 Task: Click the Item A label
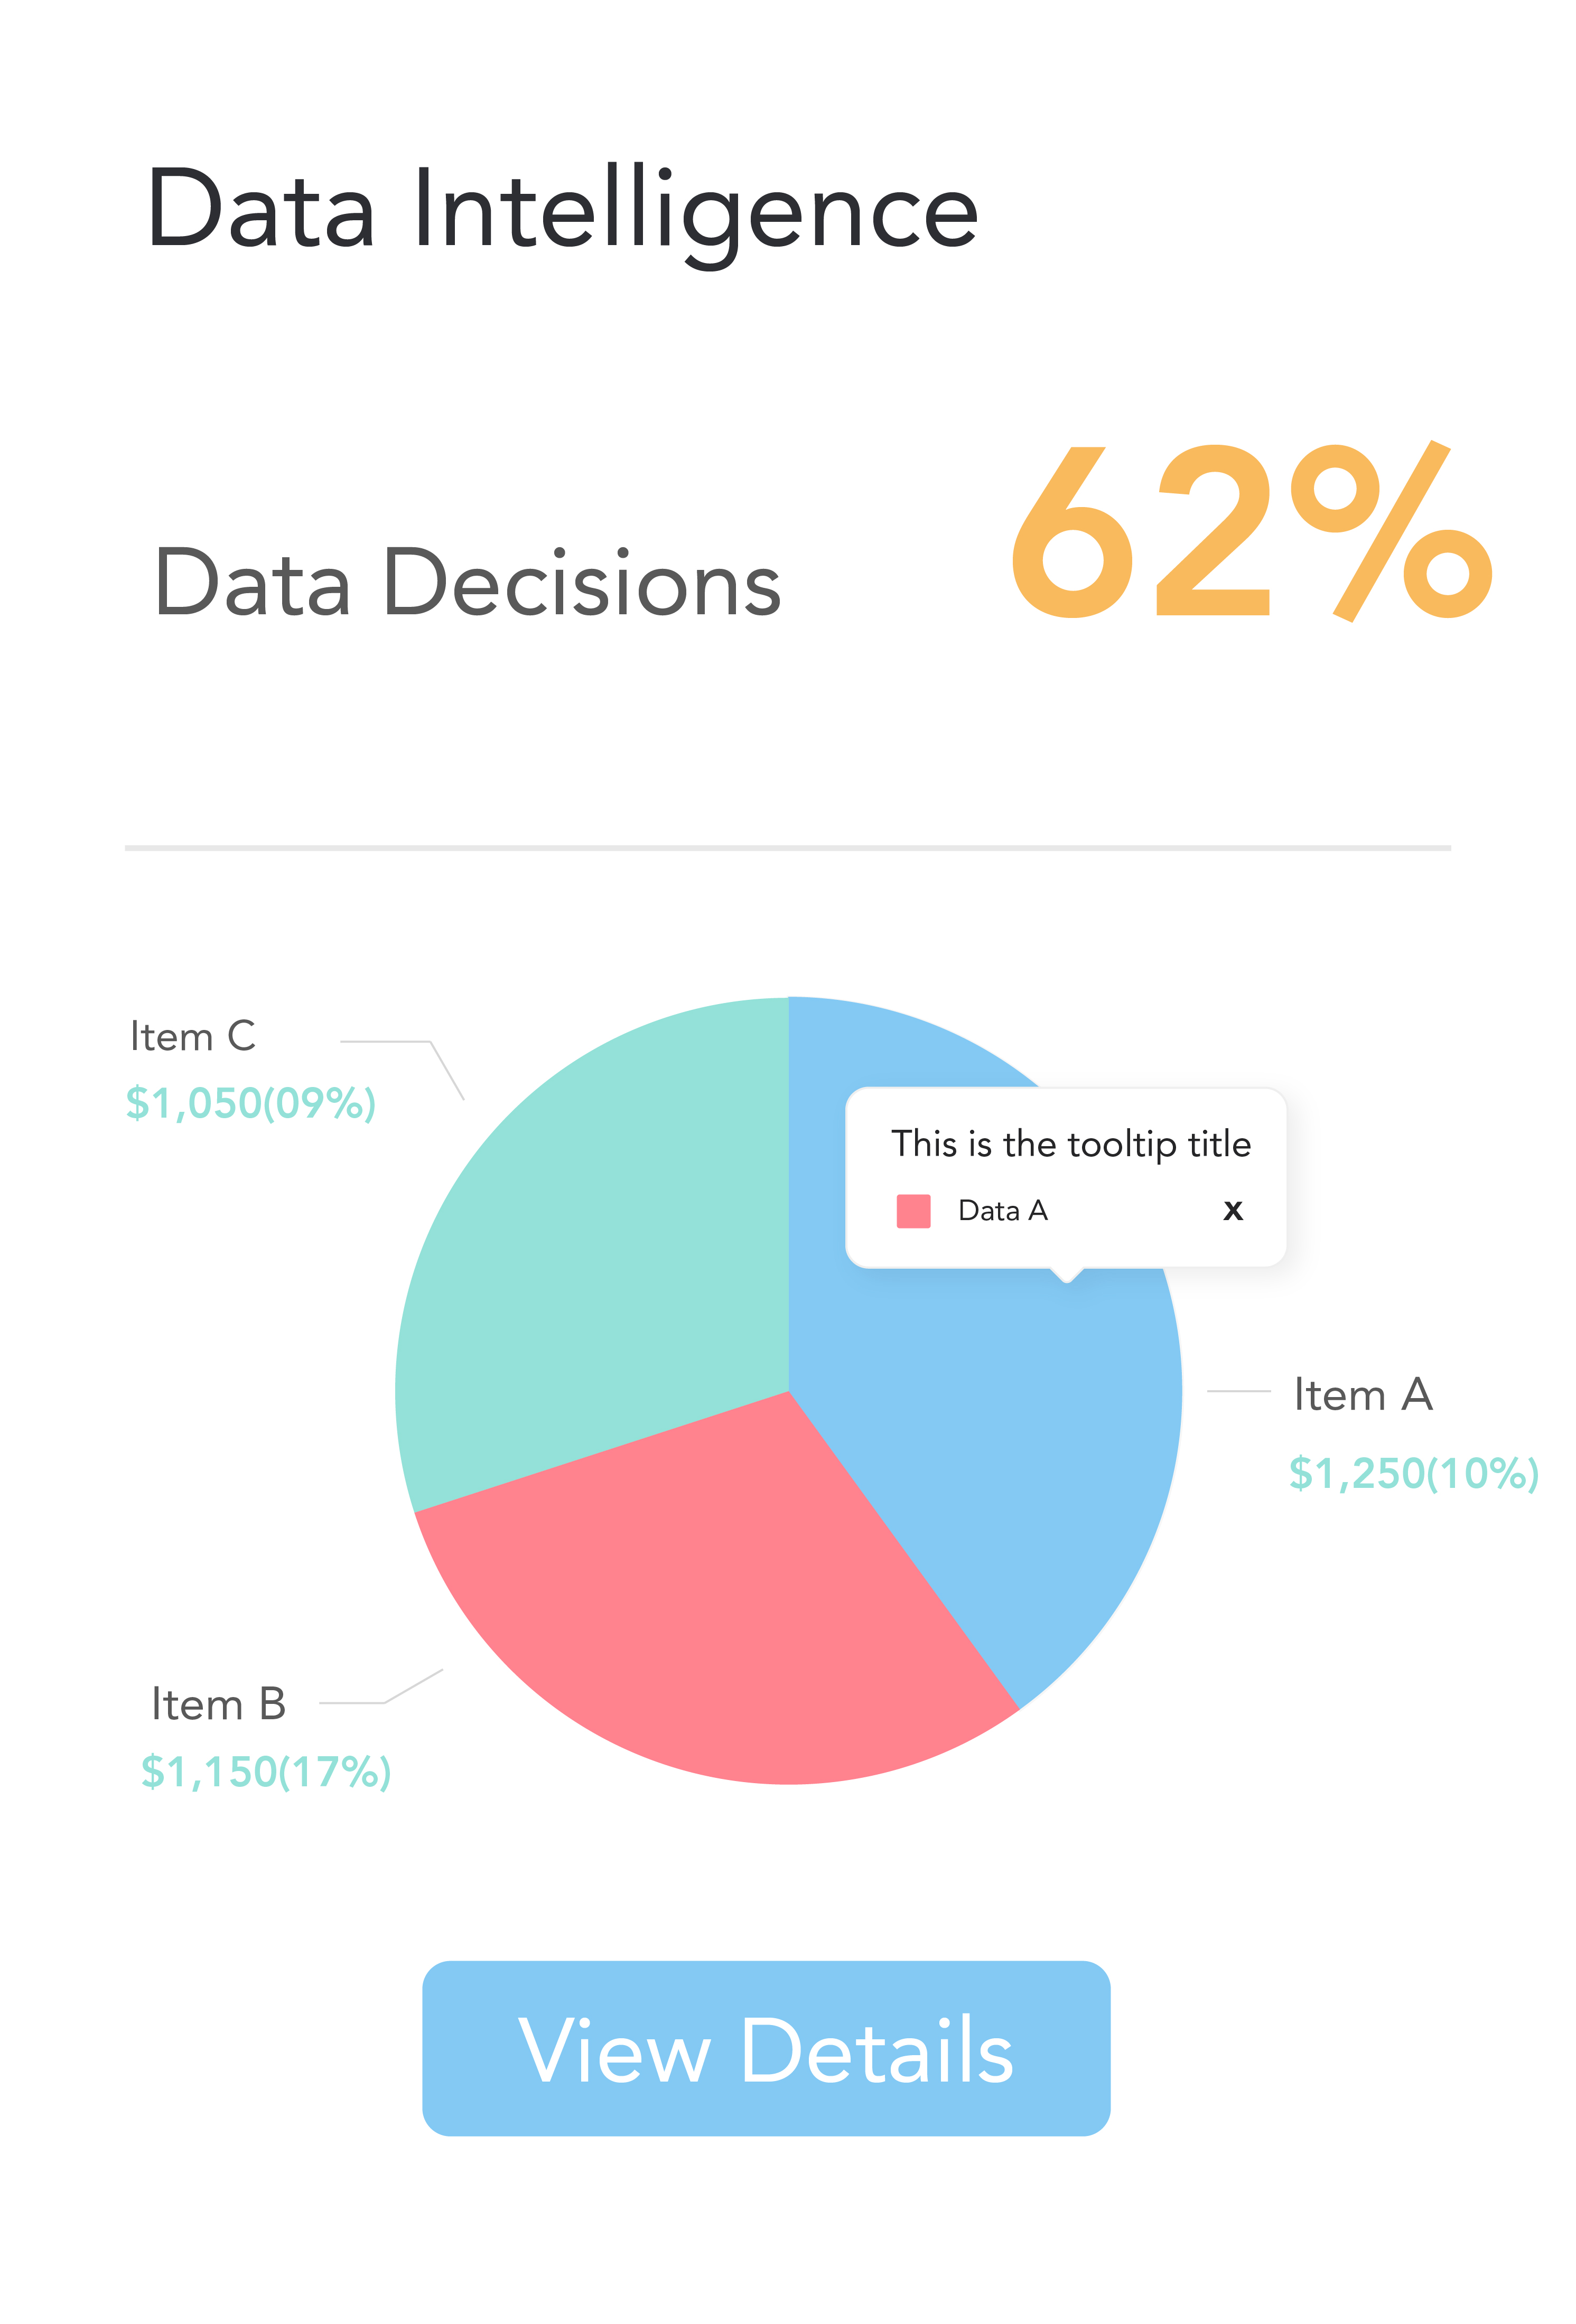tap(1362, 1395)
